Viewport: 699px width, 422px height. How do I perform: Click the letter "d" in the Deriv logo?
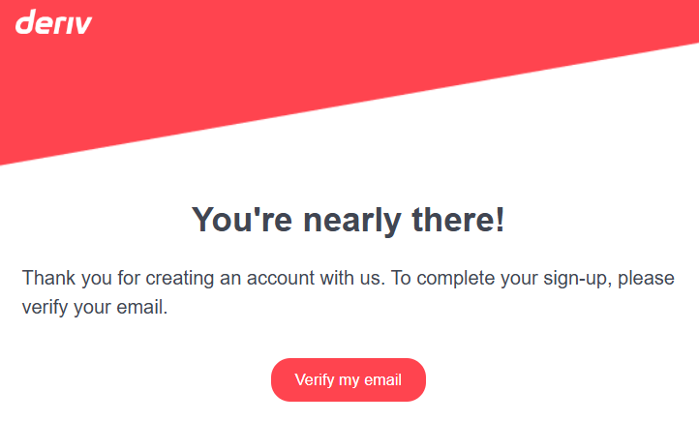[25, 21]
